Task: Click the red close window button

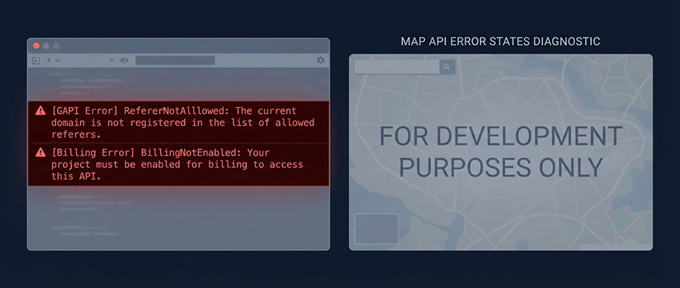Action: pyautogui.click(x=36, y=46)
